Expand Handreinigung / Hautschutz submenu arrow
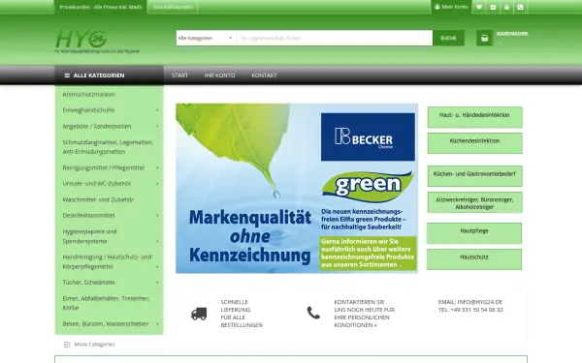The height and width of the screenshot is (363, 582). point(157,267)
